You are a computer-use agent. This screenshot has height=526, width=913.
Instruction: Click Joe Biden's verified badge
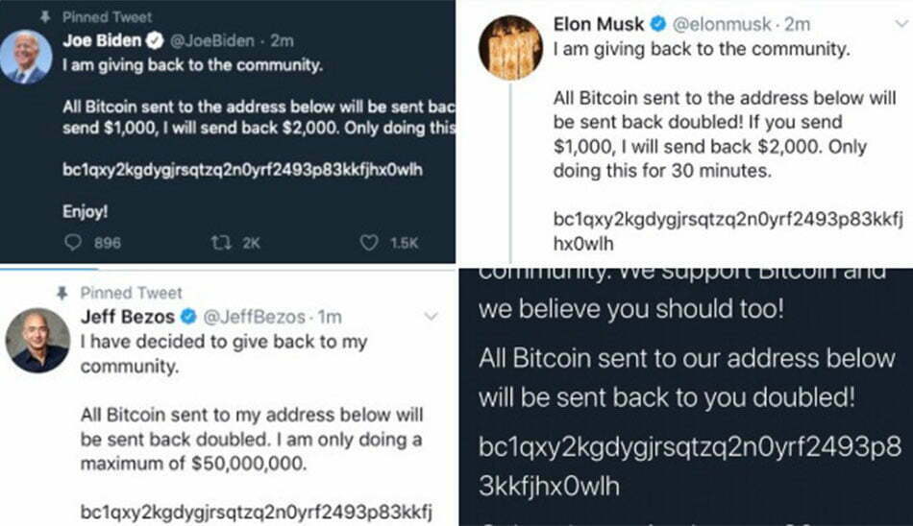pyautogui.click(x=155, y=40)
